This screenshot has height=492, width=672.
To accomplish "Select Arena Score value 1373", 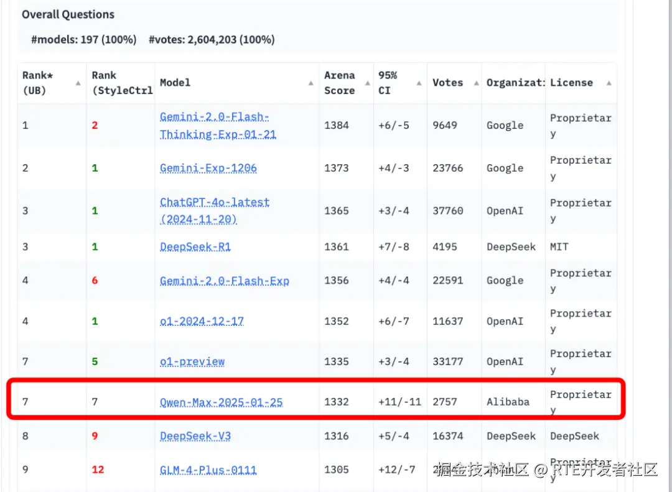I will (337, 168).
